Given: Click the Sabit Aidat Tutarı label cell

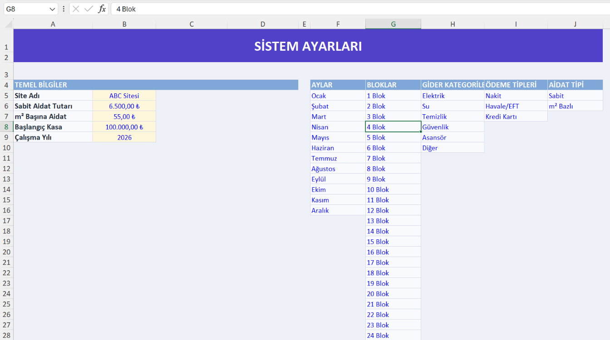Looking at the screenshot, I should coord(53,106).
